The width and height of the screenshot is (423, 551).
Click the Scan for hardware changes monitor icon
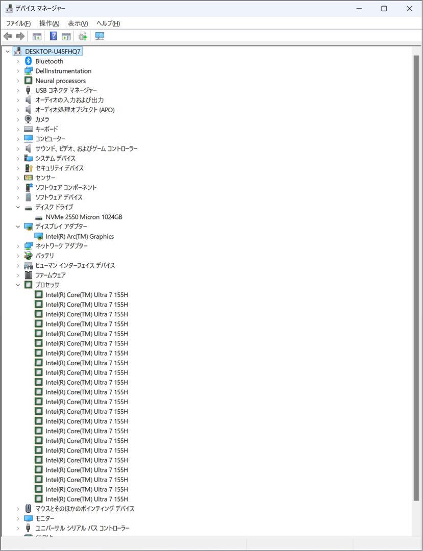click(100, 36)
